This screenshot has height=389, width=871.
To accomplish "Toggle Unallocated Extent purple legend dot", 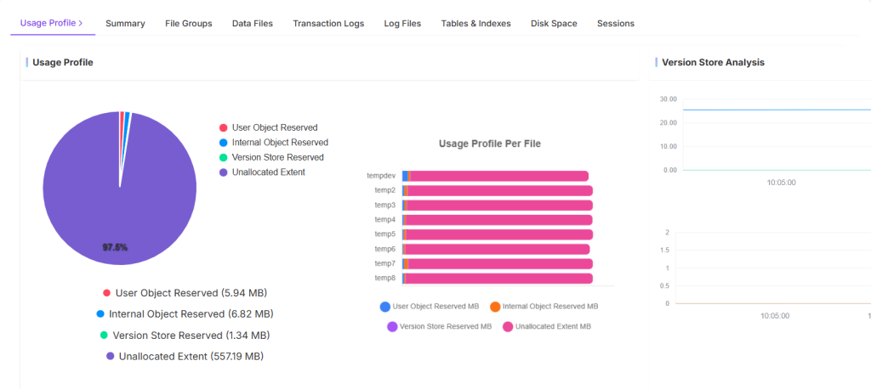I will (223, 172).
